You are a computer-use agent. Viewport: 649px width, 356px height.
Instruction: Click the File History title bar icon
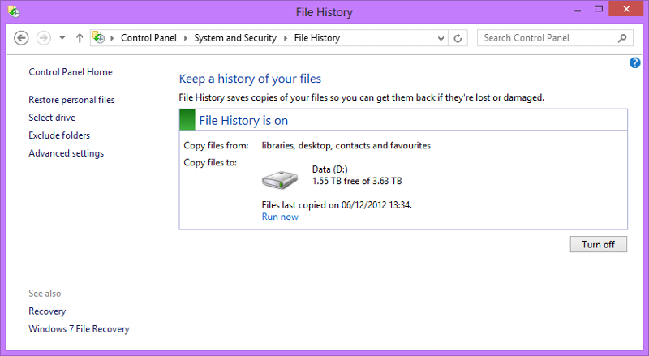coord(14,11)
